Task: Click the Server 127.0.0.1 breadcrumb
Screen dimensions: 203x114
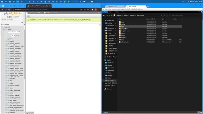Action: 35,13
